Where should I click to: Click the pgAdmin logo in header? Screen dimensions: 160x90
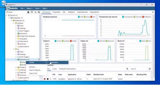click(12, 8)
